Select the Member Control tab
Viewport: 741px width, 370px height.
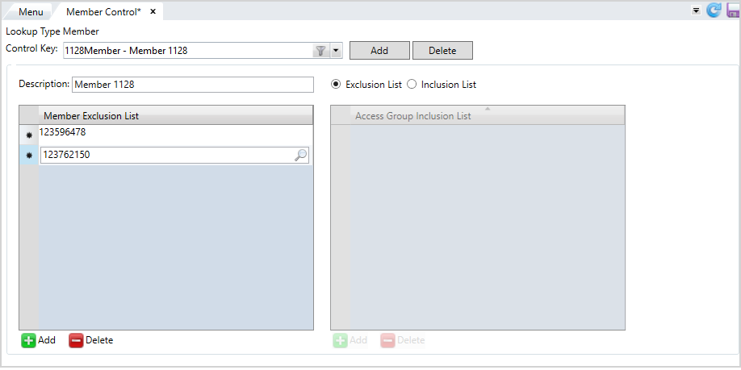(104, 12)
